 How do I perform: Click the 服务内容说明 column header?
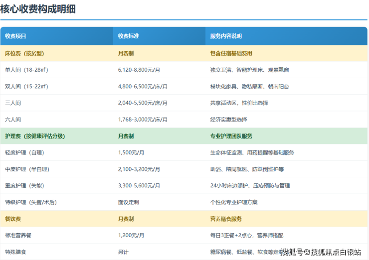(x=226, y=36)
